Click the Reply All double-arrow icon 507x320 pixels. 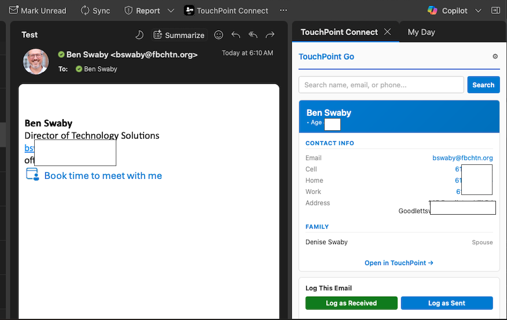point(253,35)
